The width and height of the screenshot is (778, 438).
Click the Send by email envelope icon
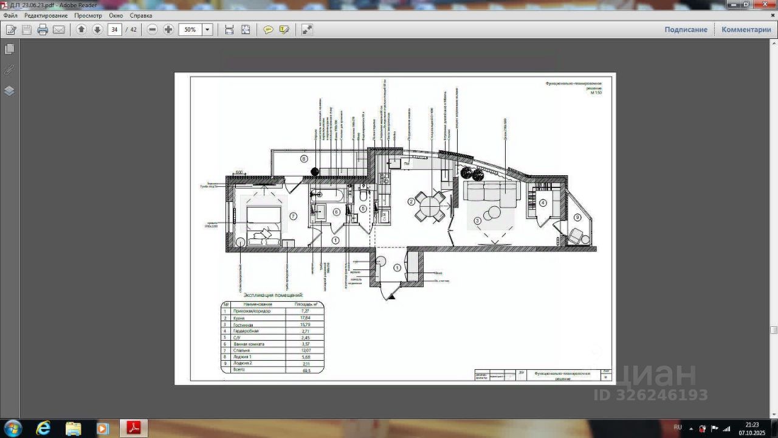59,30
